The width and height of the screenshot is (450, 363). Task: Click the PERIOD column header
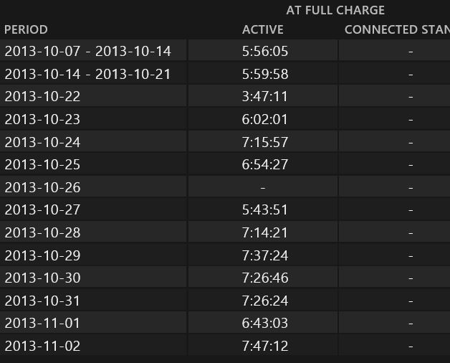pyautogui.click(x=27, y=29)
